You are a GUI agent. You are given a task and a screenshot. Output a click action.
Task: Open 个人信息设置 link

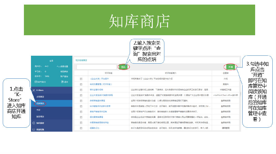point(62,66)
